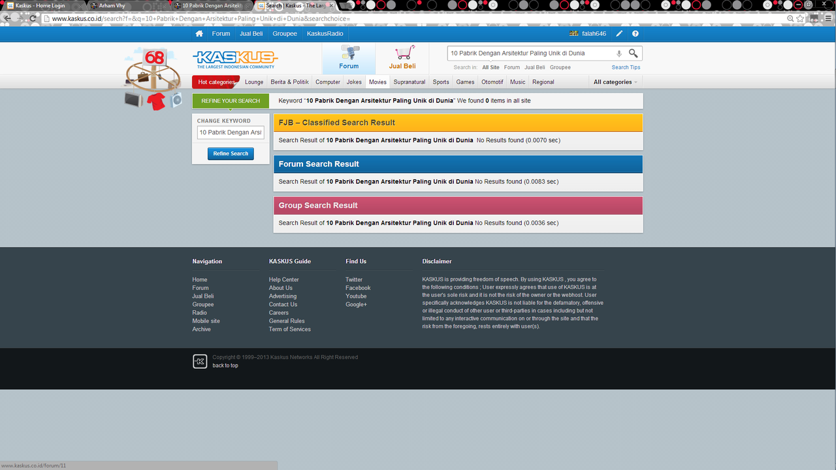The height and width of the screenshot is (470, 836).
Task: Click the falah646 username
Action: (x=594, y=34)
